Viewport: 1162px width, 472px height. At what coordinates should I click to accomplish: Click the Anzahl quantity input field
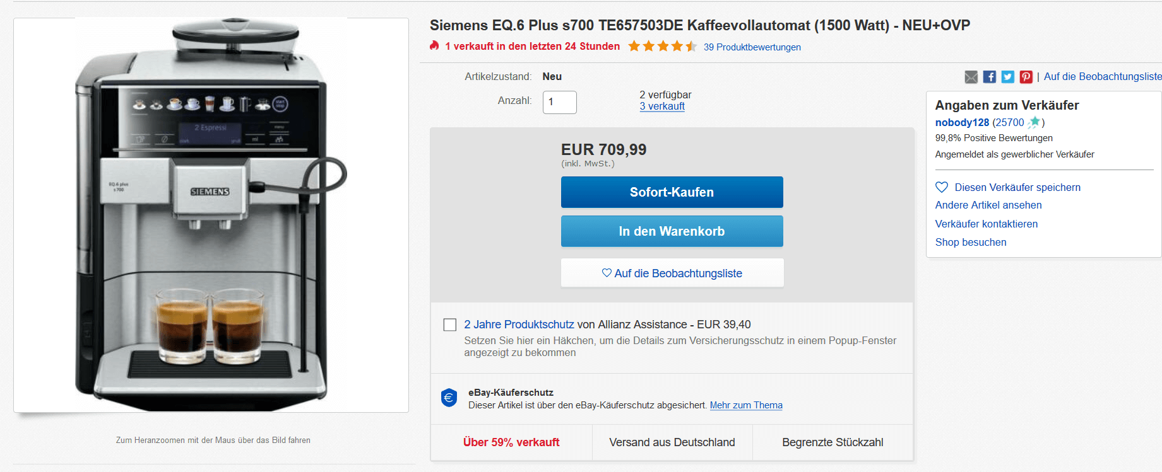[559, 102]
